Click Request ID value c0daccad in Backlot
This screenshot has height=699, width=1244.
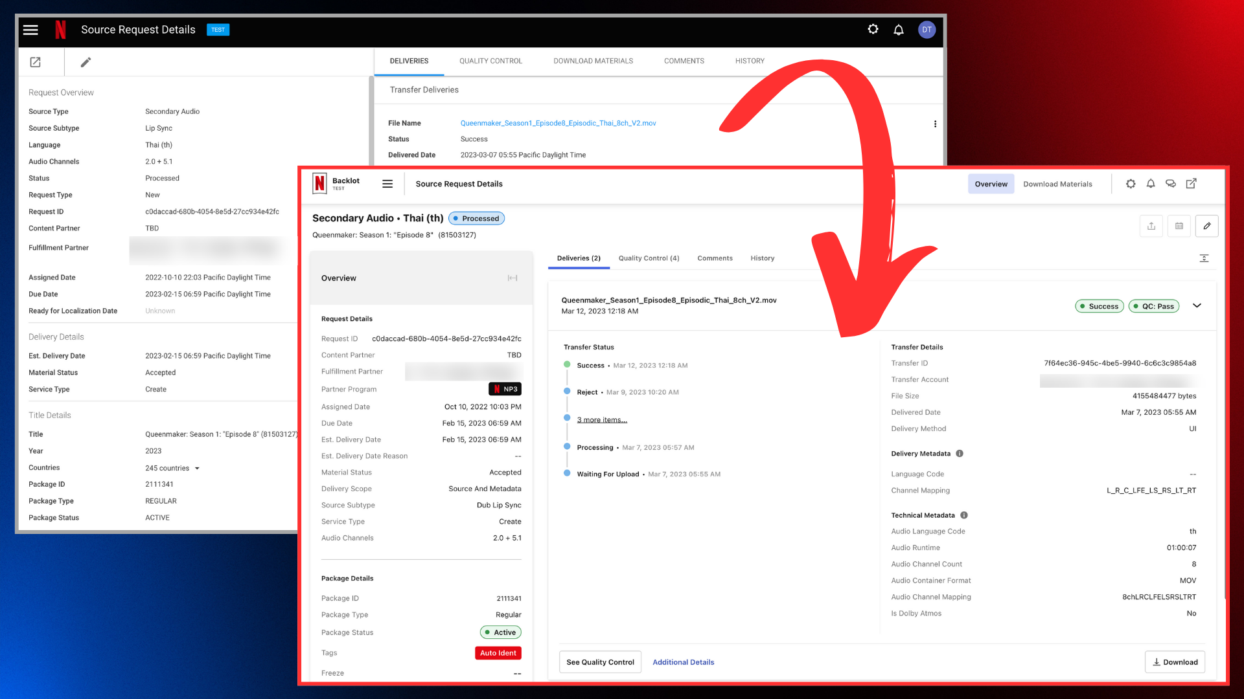pos(446,338)
